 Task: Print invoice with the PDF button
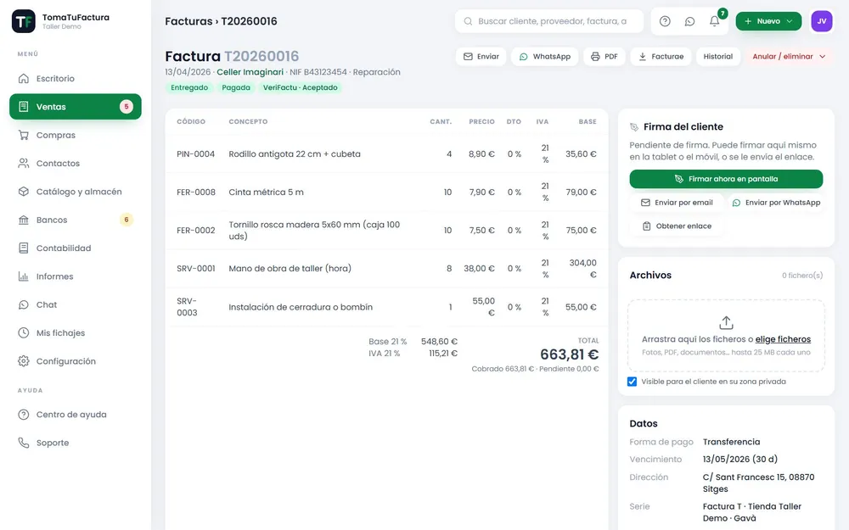604,56
